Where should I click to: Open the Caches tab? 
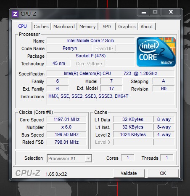coord(41,27)
